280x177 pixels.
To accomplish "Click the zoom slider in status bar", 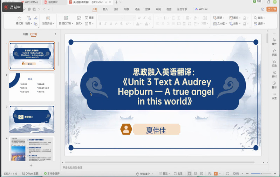I will click(x=261, y=174).
